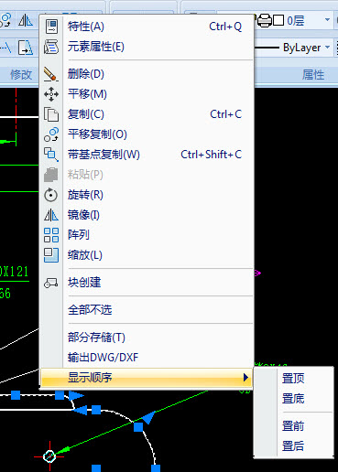Viewport: 338px width, 472px height.
Task: Click the 平移(M) move arrows icon
Action: tap(51, 94)
